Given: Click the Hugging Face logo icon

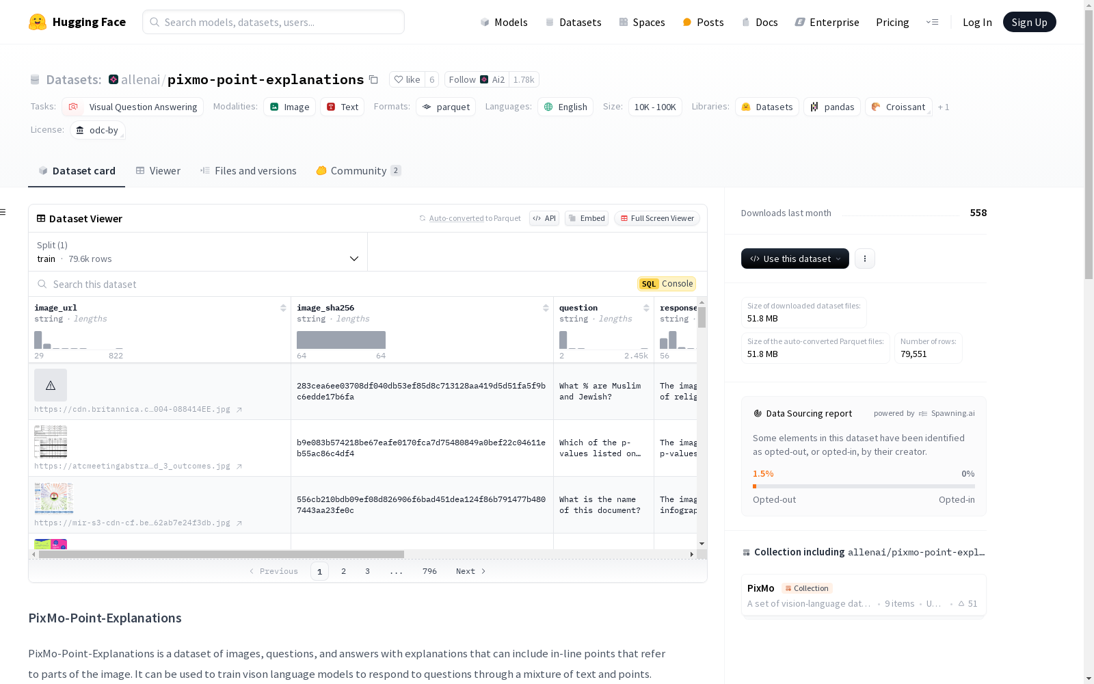Looking at the screenshot, I should coord(38,22).
